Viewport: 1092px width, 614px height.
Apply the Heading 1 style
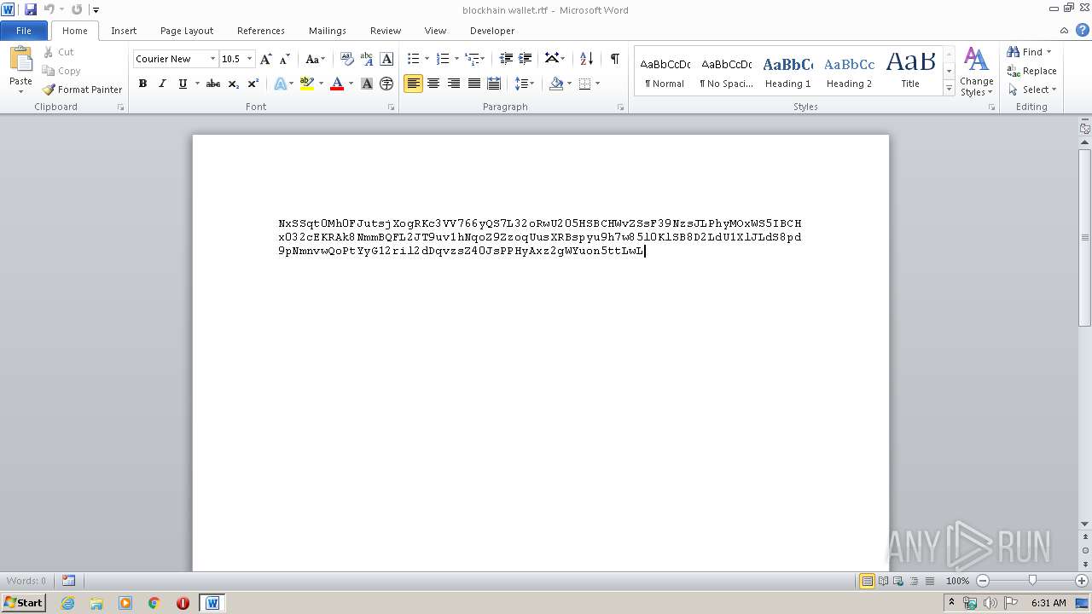(x=787, y=72)
